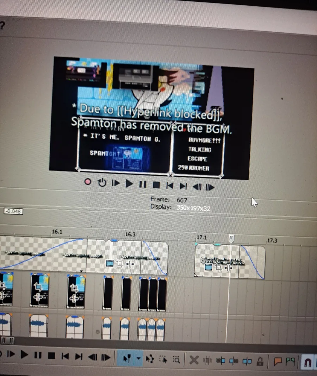Screen dimensions: 317x376
Task: Click the 16.3 mark on the ruler
Action: (x=130, y=234)
